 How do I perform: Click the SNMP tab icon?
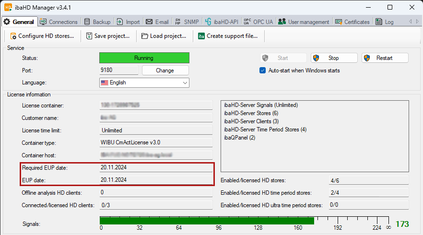click(x=178, y=22)
